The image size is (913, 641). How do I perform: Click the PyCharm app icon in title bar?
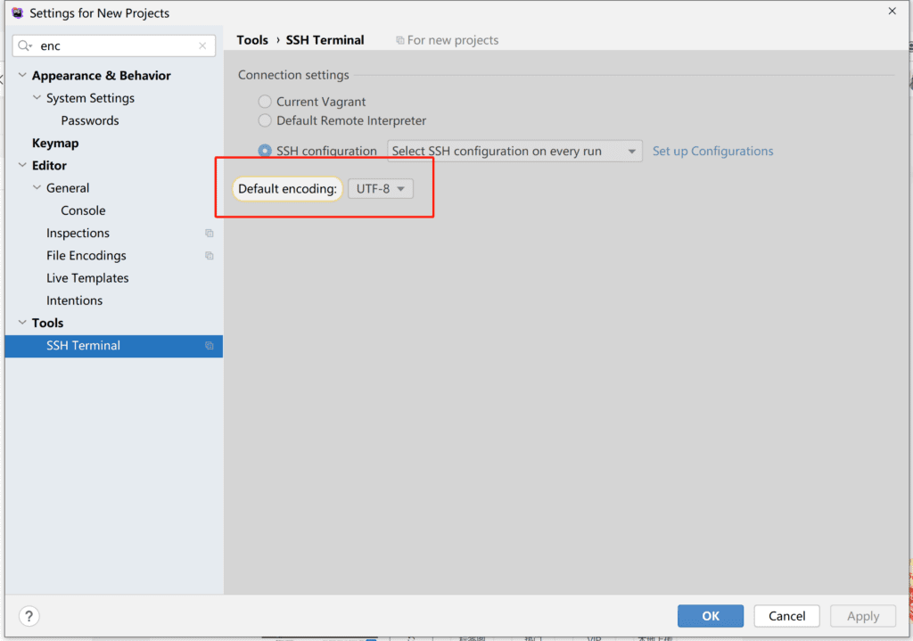click(x=17, y=13)
